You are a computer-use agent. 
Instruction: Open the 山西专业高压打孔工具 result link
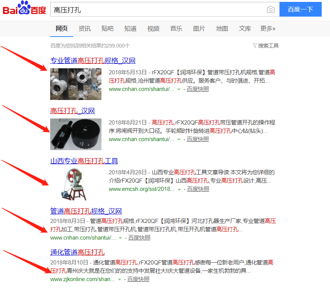[x=84, y=161]
